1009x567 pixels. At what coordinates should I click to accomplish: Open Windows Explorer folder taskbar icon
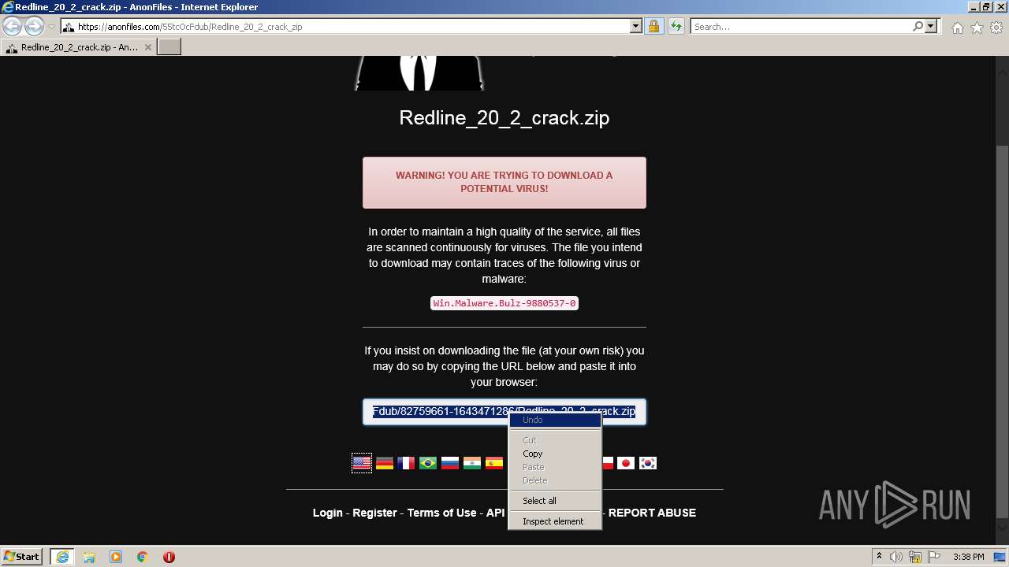click(x=89, y=557)
